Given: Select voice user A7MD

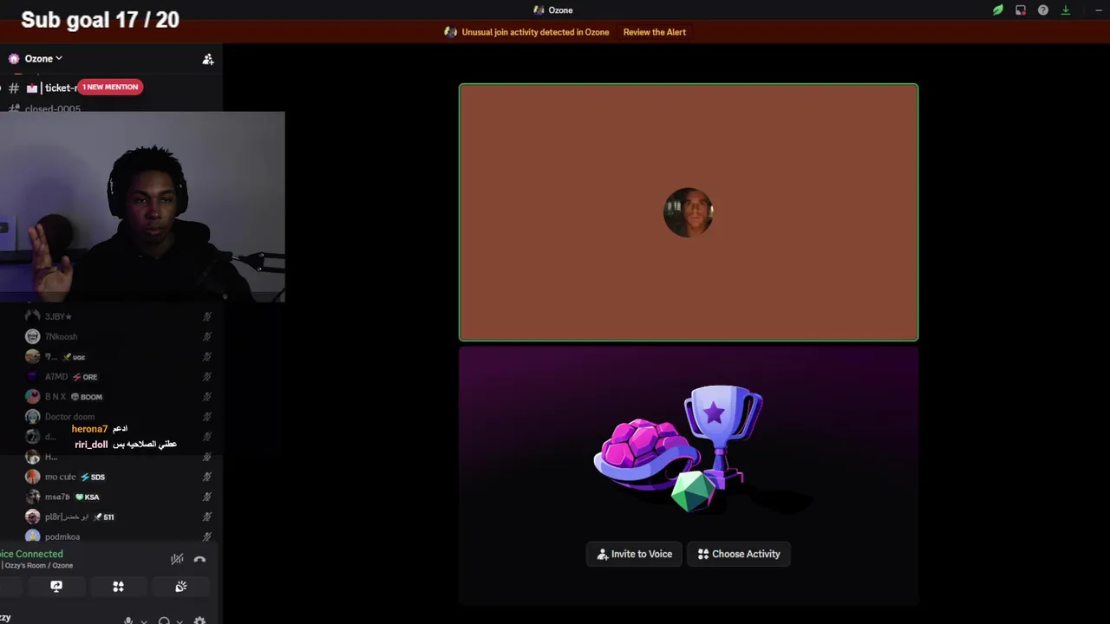Looking at the screenshot, I should 117,376.
